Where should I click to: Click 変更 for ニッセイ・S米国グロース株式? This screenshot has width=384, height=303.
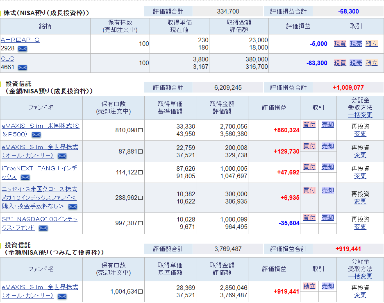coord(360,201)
